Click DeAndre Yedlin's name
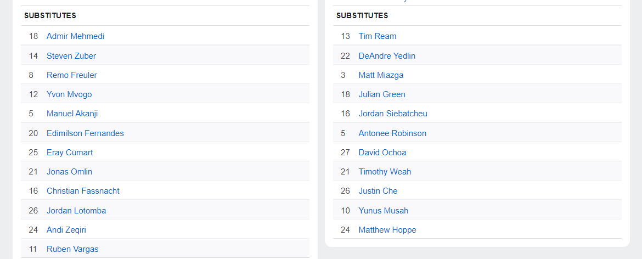The width and height of the screenshot is (642, 259). tap(387, 55)
